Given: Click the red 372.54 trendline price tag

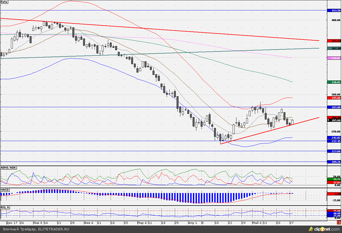Looking at the screenshot, I should pos(334,41).
